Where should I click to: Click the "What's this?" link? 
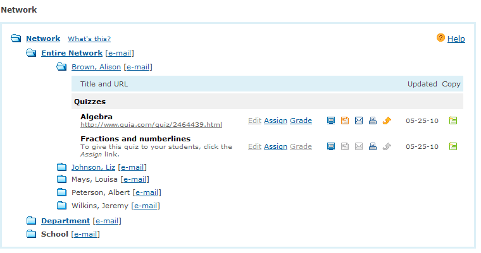pyautogui.click(x=89, y=39)
